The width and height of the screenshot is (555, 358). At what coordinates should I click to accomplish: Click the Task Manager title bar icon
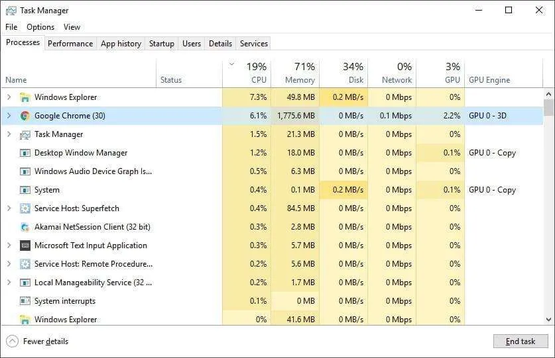11,11
